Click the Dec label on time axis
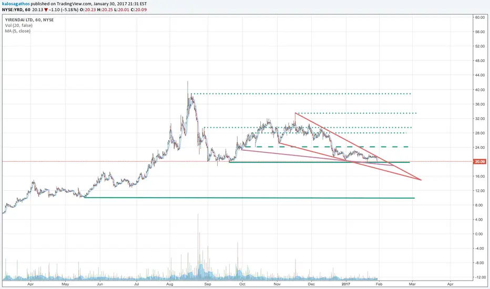This screenshot has width=490, height=289. tap(311, 284)
